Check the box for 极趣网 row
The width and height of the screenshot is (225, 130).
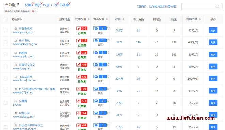coord(5,103)
